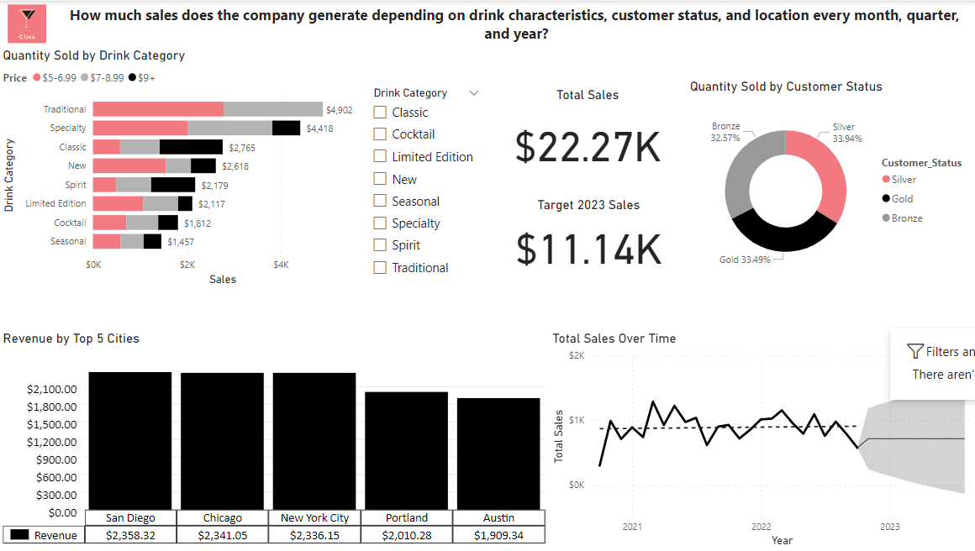Screen dimensions: 975x551
Task: Check the Cocktail drink category box
Action: [380, 134]
